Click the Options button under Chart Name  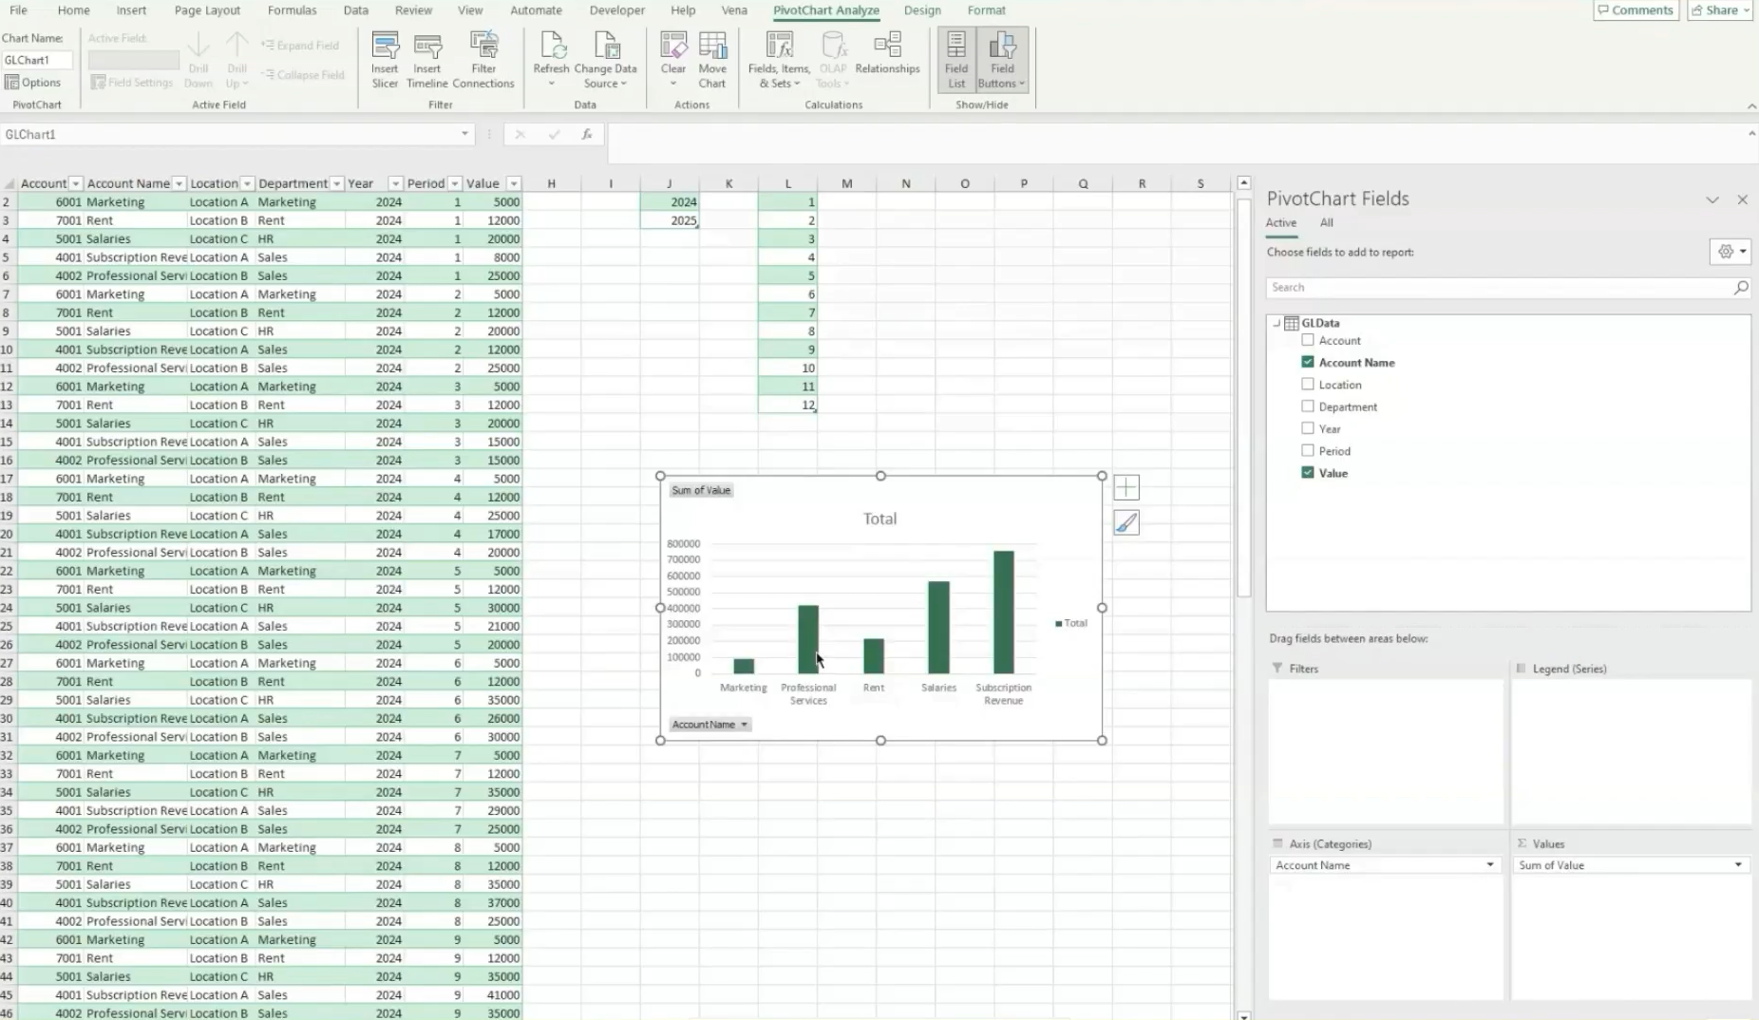pyautogui.click(x=33, y=82)
